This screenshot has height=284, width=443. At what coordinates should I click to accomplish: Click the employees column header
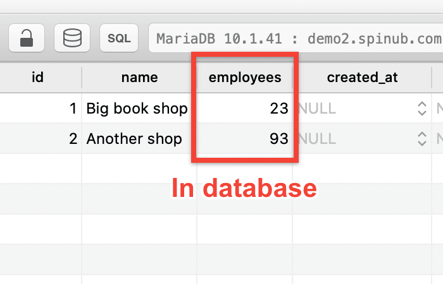245,78
